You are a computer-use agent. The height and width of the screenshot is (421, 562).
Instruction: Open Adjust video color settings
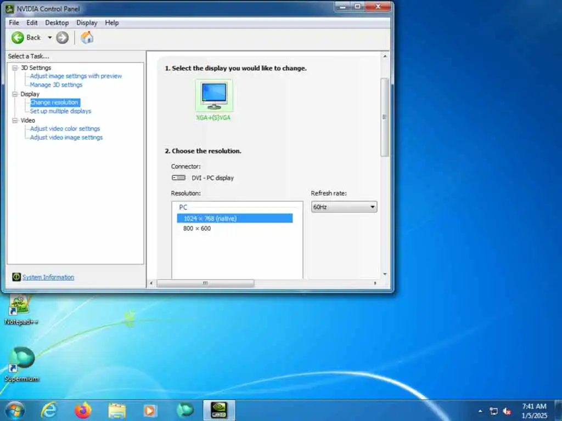pos(65,128)
